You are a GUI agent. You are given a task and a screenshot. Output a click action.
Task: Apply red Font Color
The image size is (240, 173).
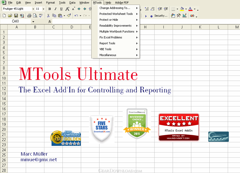(190, 9)
